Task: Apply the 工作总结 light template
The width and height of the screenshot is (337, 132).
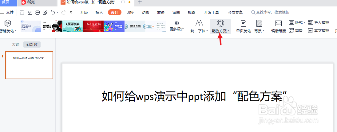Action: pyautogui.click(x=135, y=26)
